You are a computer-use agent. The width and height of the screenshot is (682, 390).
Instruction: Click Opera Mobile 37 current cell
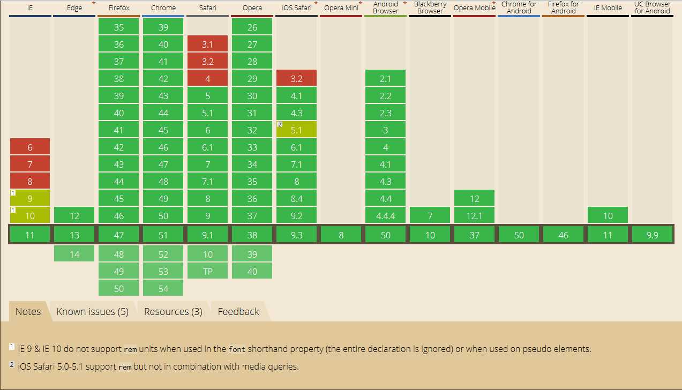pos(475,235)
